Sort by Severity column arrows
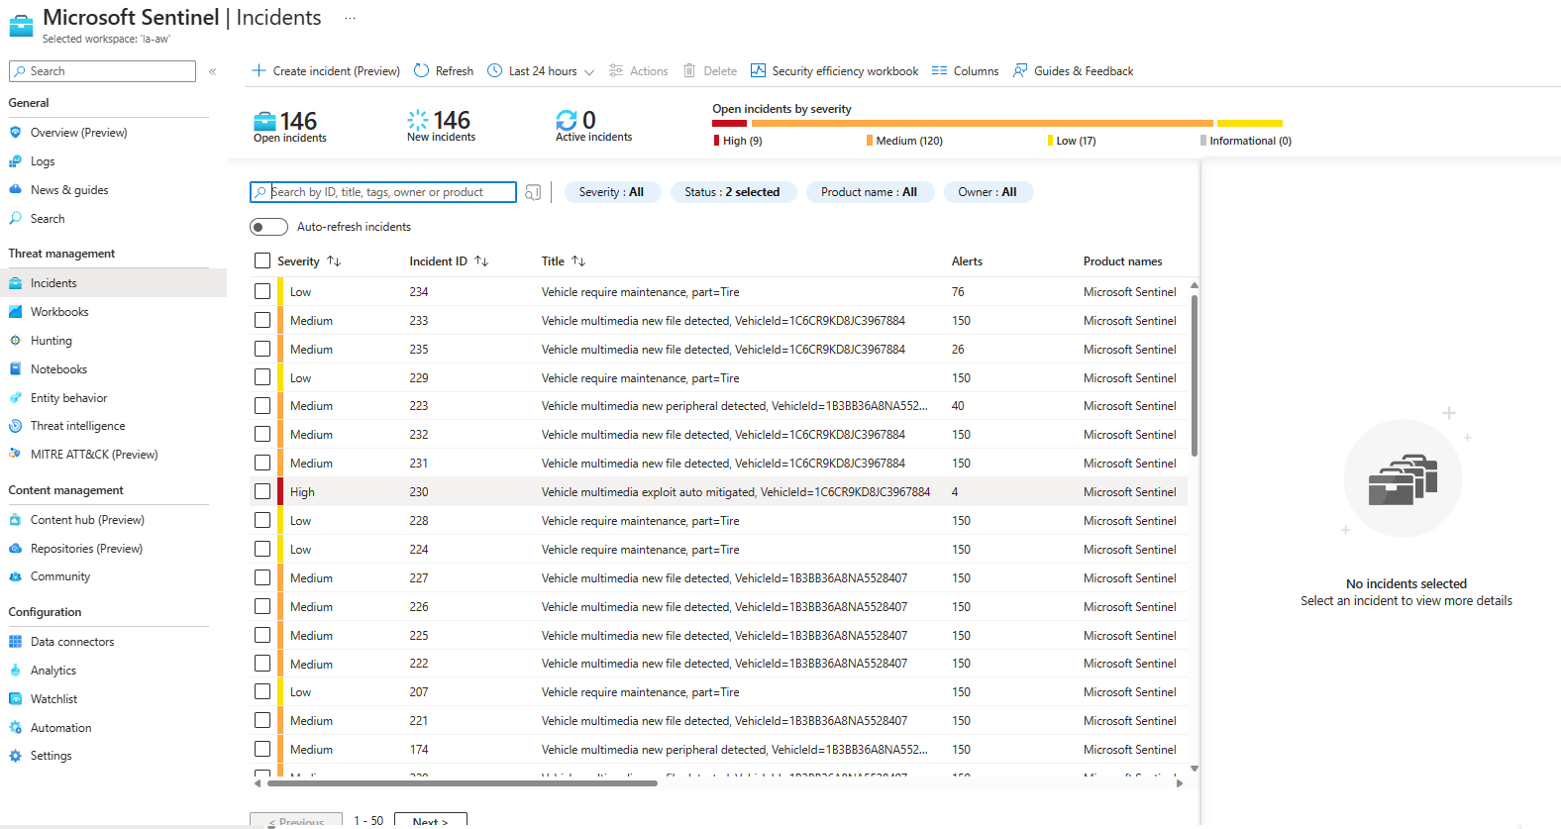 334,261
